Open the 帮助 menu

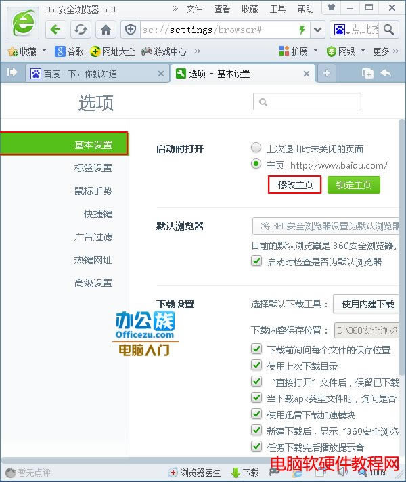pyautogui.click(x=305, y=9)
